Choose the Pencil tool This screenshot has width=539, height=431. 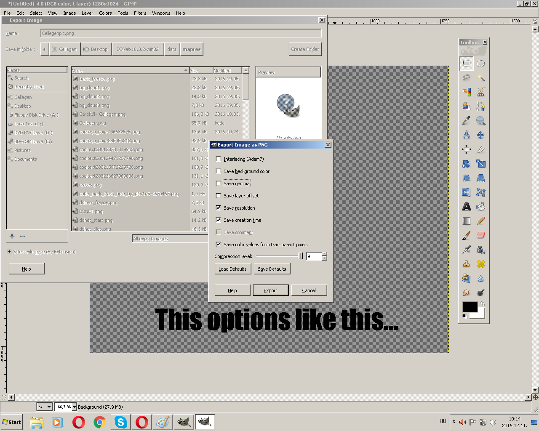[x=480, y=221]
